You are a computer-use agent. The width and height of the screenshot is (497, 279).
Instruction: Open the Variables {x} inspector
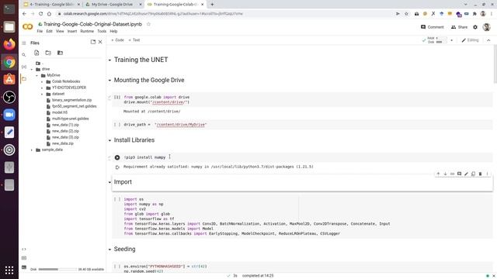pos(24,67)
